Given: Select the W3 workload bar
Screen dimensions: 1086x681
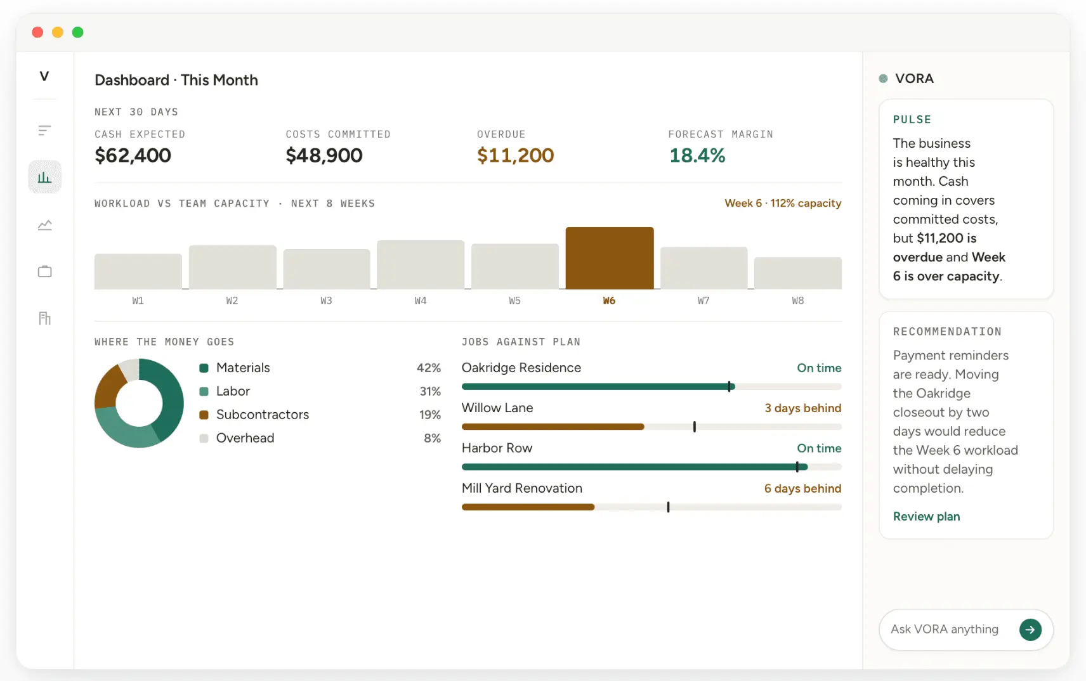Looking at the screenshot, I should pos(327,269).
